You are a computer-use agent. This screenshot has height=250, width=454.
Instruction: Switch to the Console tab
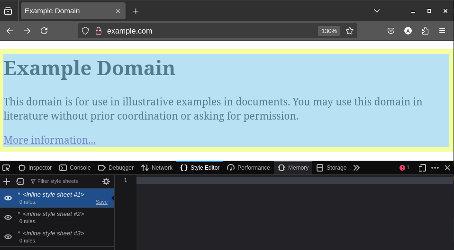tap(75, 168)
